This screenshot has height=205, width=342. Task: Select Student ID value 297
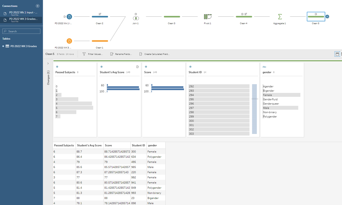(x=219, y=108)
